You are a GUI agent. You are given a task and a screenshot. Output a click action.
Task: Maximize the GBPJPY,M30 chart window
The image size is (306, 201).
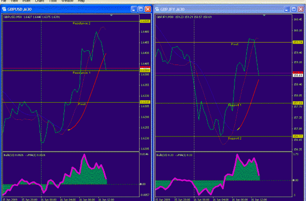(x=294, y=9)
